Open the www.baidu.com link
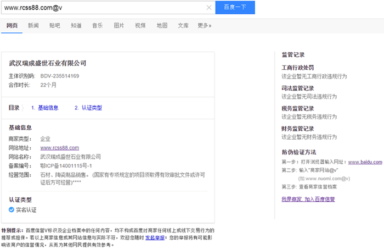This screenshot has height=249, width=384. click(x=365, y=162)
